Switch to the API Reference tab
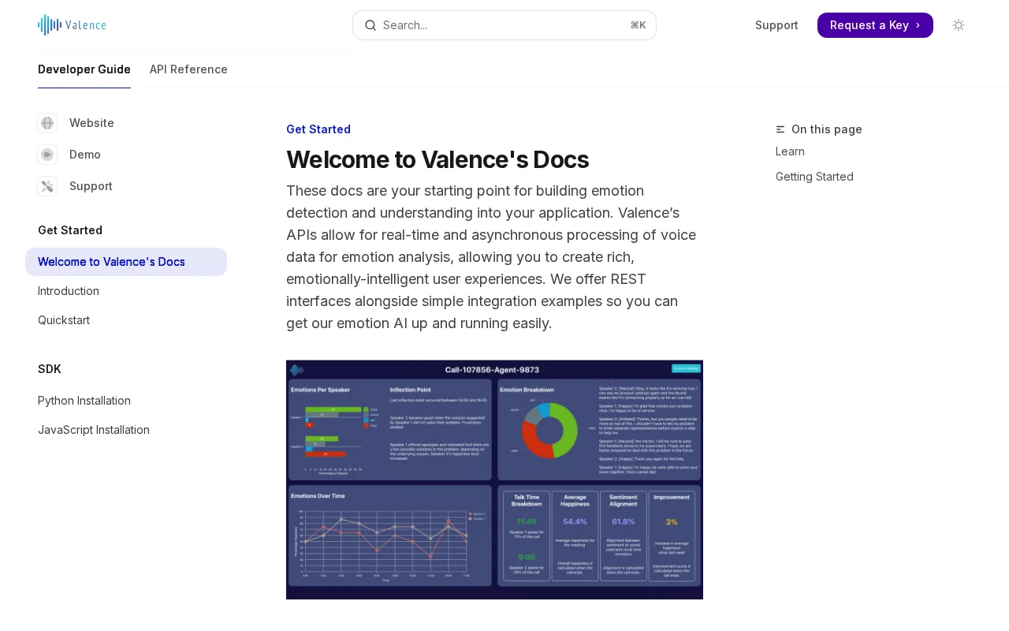The image size is (1009, 631). click(x=188, y=69)
